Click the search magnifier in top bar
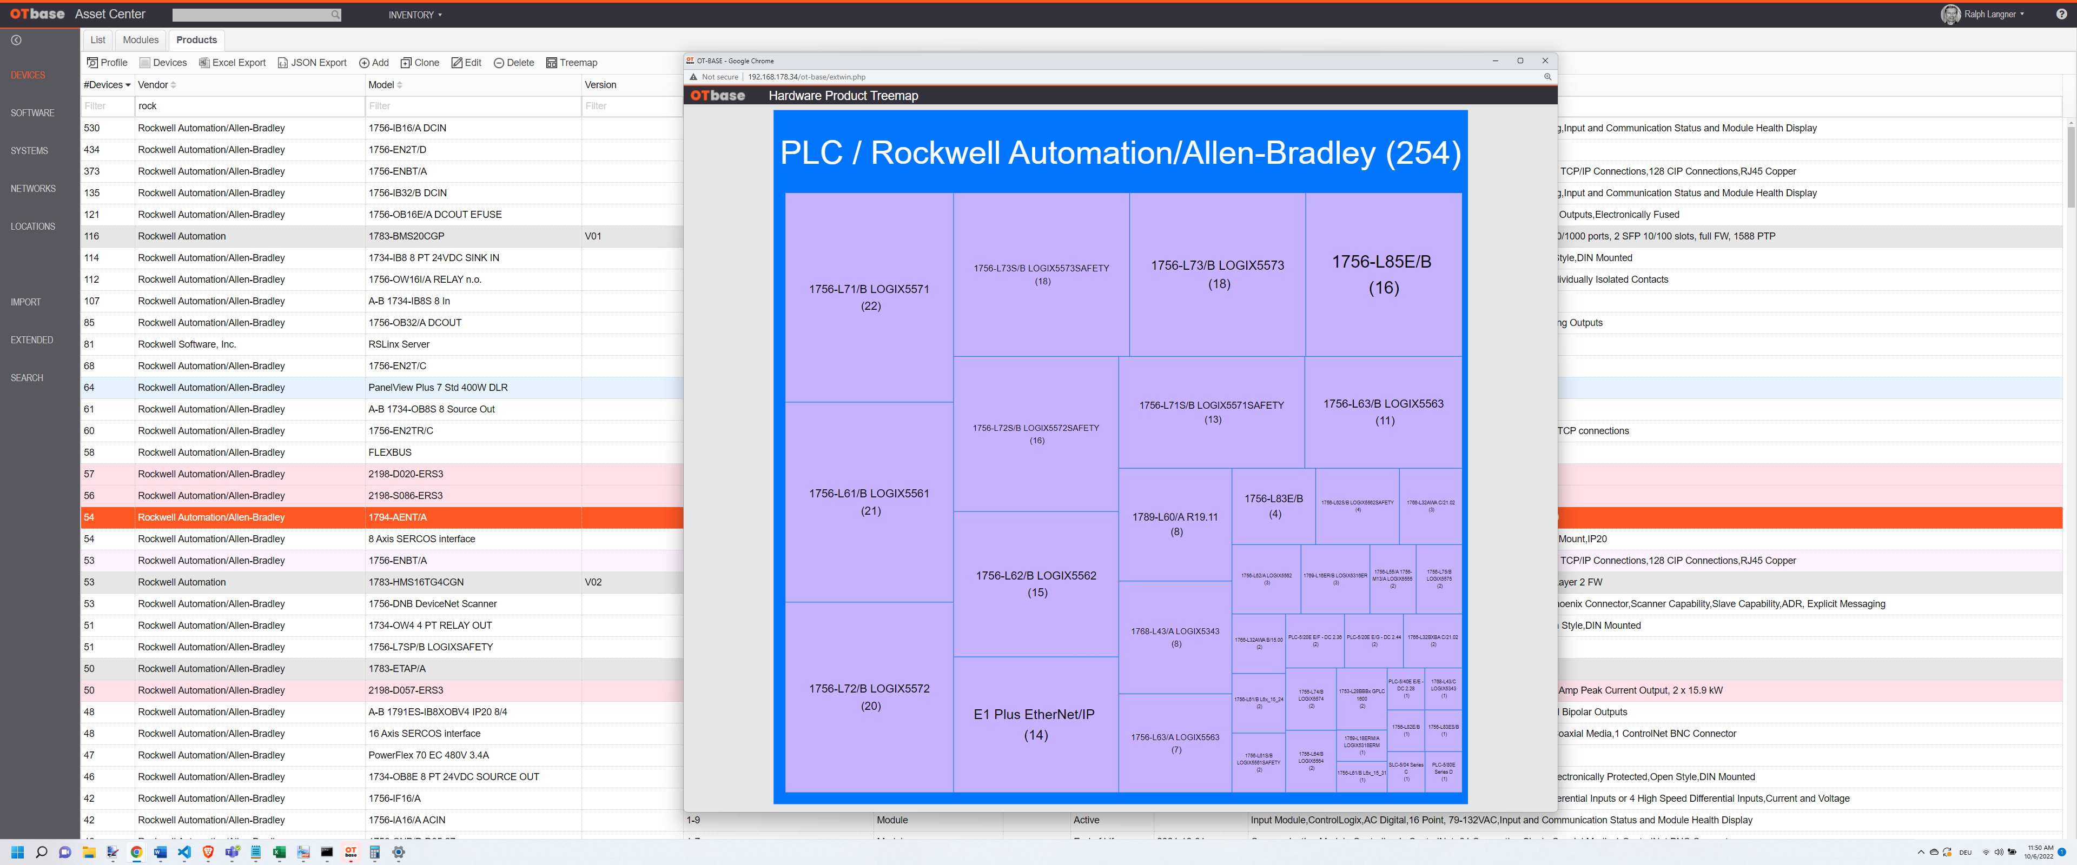 (x=335, y=15)
